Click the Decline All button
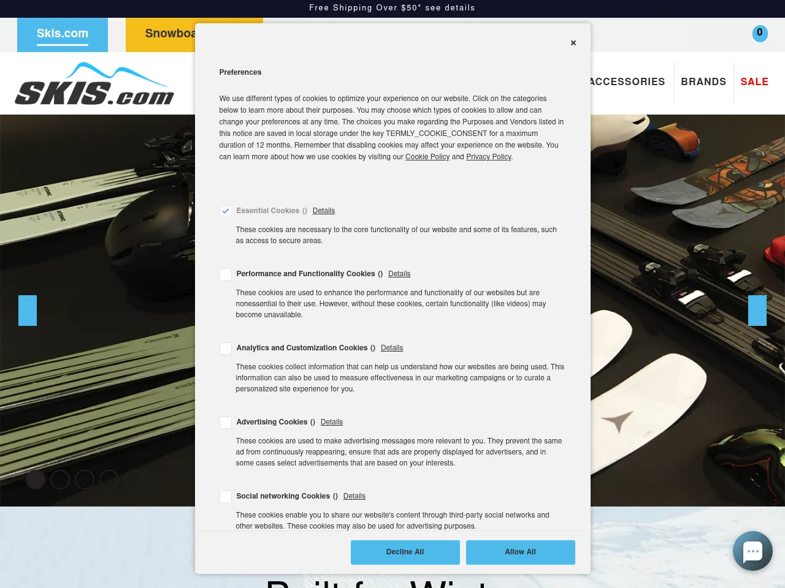This screenshot has height=588, width=785. pos(405,552)
